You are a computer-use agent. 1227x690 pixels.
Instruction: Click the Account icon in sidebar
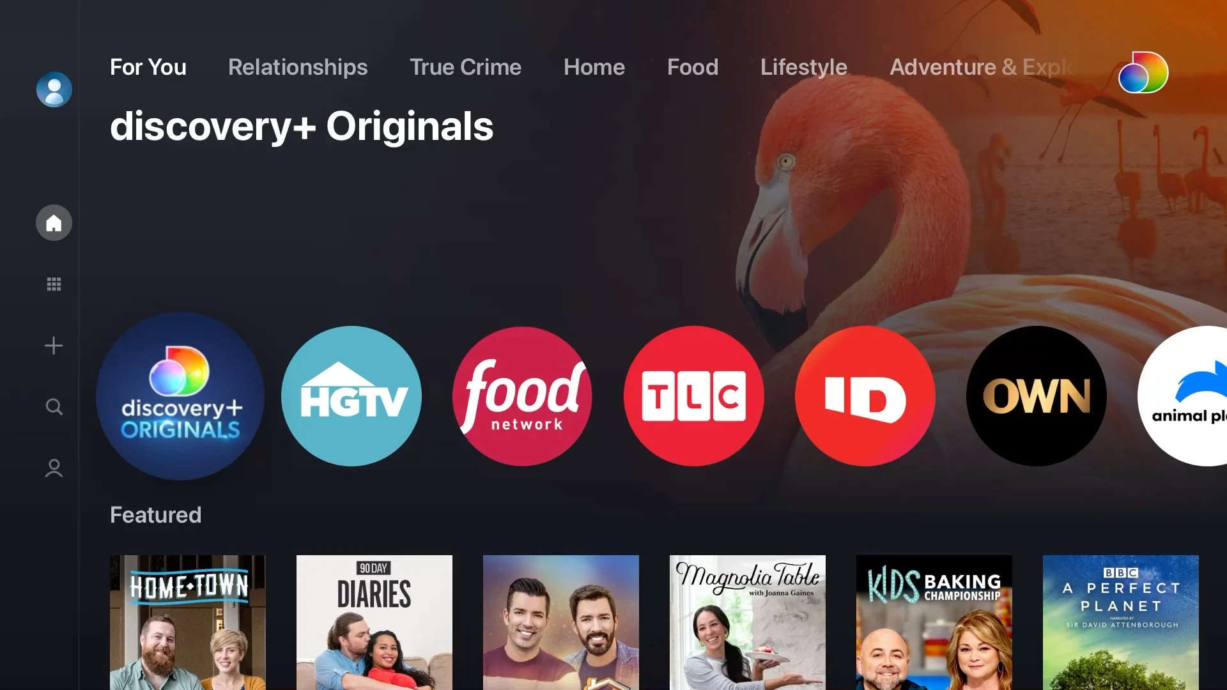point(53,468)
